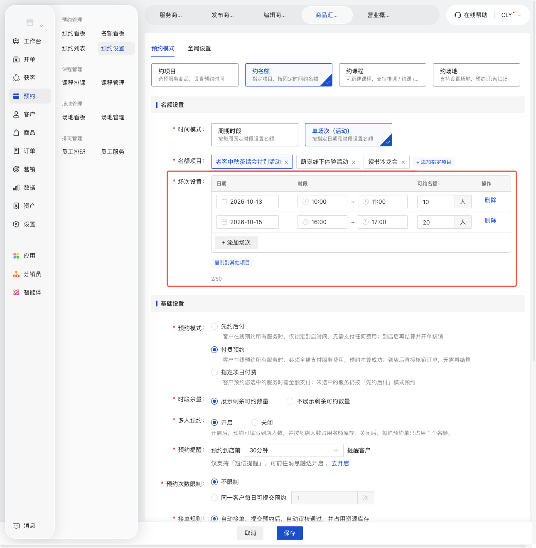The height and width of the screenshot is (548, 536).
Task: Expand the 30分钟 reminder dropdown
Action: (294, 450)
